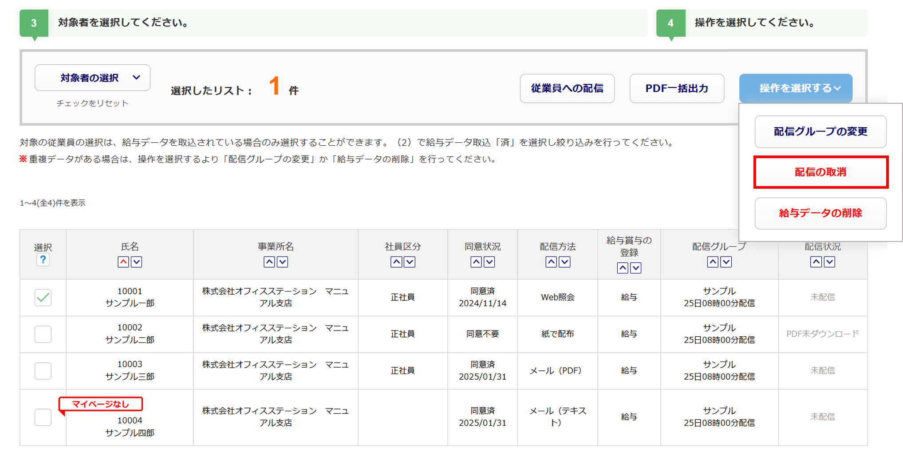903x459 pixels.
Task: Sort 給与賞与の登録 column ascending
Action: (x=623, y=268)
